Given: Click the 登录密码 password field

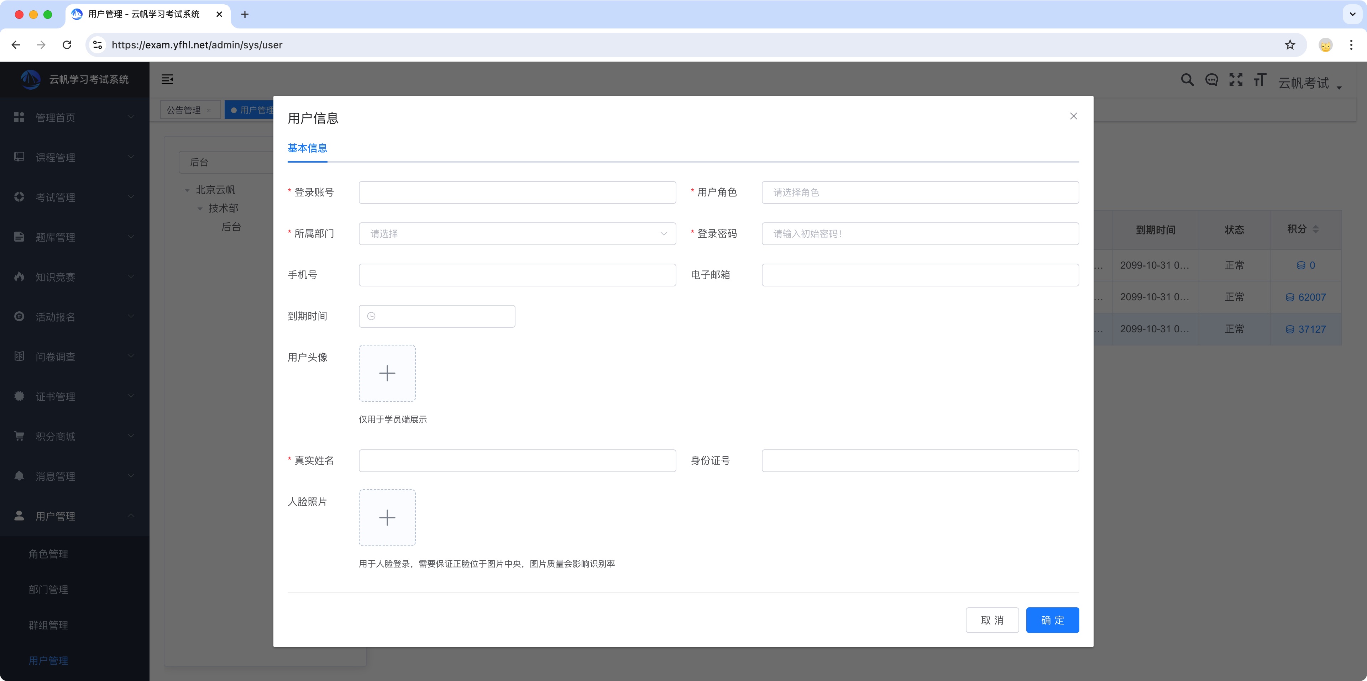Looking at the screenshot, I should point(920,234).
